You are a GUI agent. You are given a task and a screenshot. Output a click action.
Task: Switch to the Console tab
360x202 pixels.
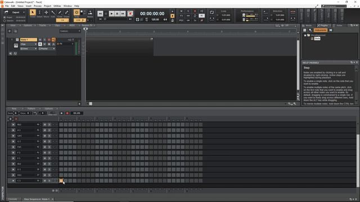pos(13,199)
